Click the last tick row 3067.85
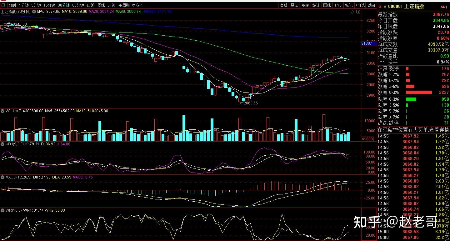 [413, 237]
